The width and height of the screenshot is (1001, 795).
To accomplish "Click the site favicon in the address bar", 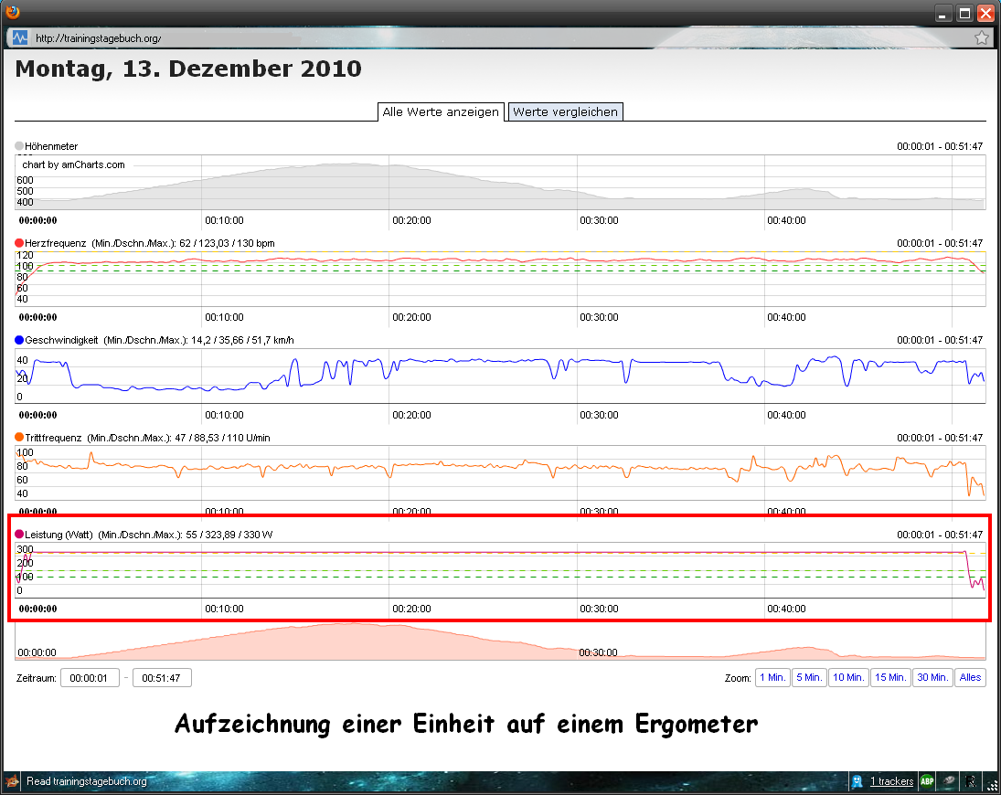I will point(20,37).
